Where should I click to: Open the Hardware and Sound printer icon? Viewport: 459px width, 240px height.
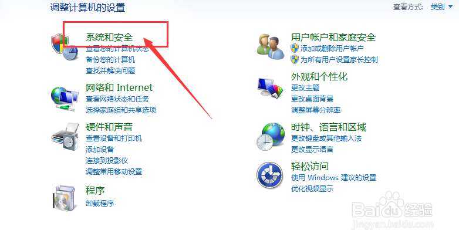[65, 136]
